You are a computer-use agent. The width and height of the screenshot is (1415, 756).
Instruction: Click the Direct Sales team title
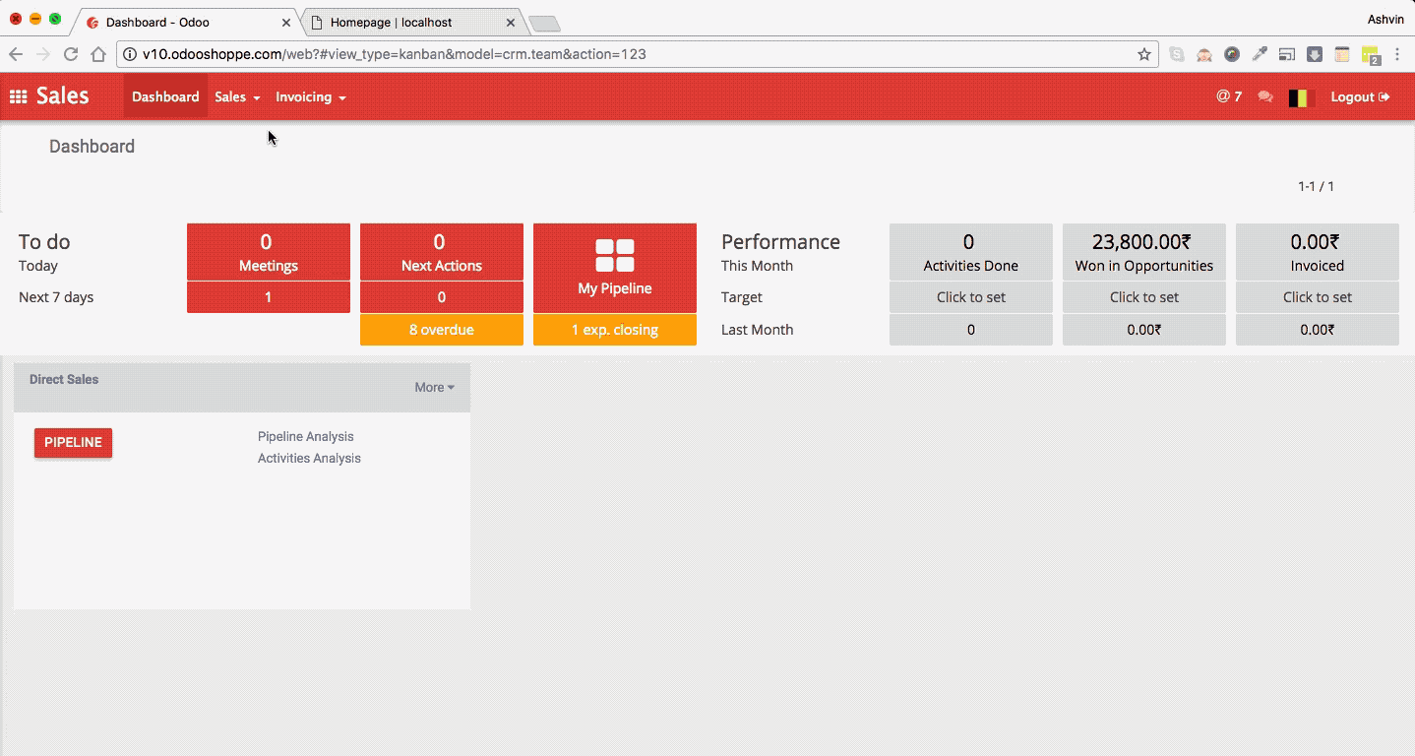(x=64, y=379)
